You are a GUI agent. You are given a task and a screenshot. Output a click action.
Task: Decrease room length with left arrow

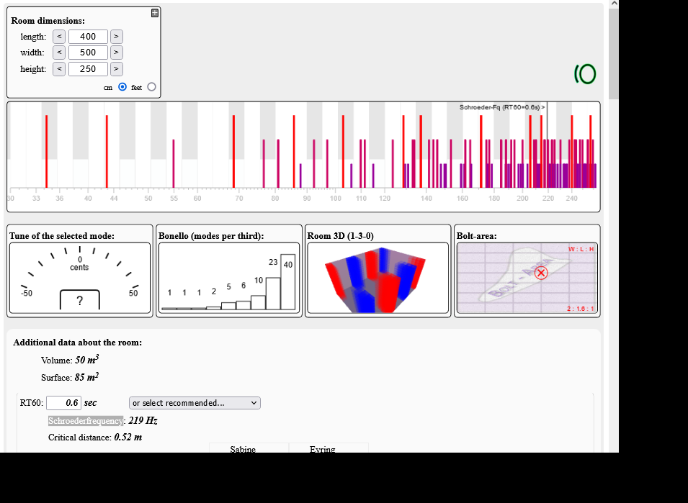(59, 37)
